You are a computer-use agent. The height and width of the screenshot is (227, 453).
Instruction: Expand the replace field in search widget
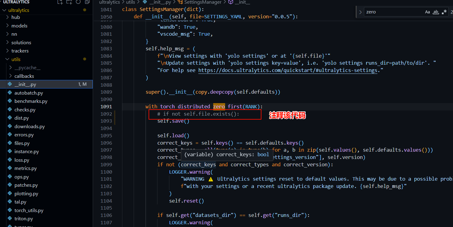360,12
